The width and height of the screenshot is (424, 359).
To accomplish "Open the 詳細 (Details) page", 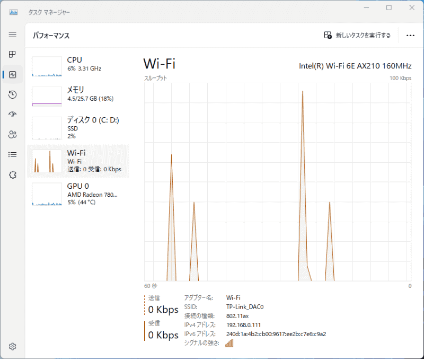I will click(x=13, y=154).
